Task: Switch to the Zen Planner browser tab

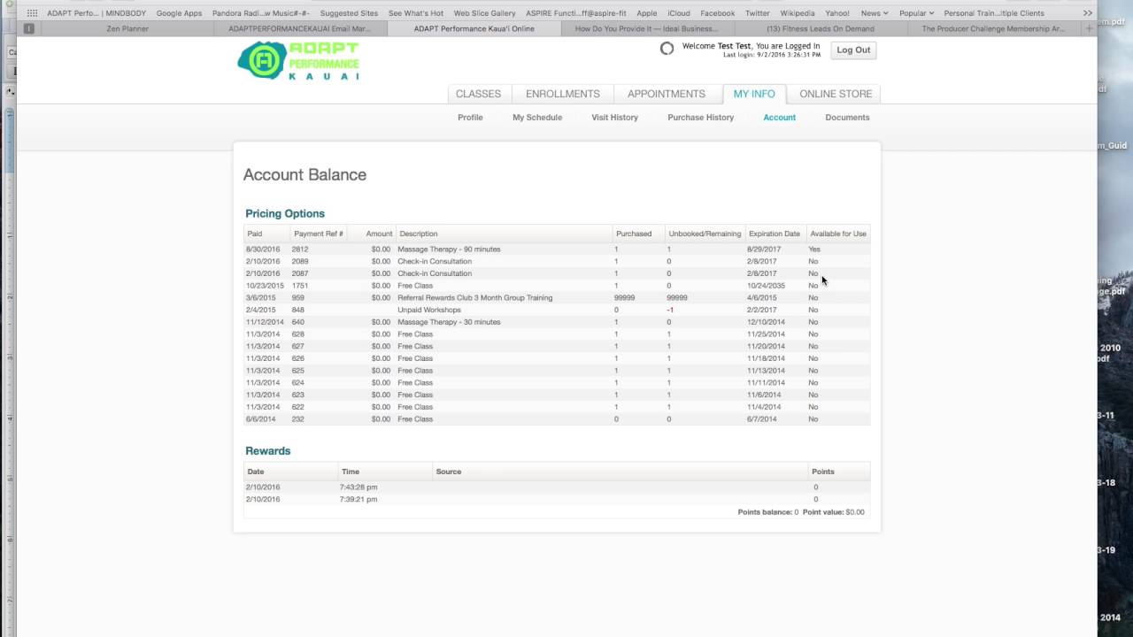Action: 127,28
